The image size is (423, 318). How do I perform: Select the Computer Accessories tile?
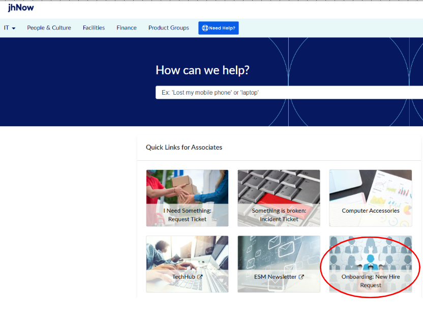(x=370, y=211)
